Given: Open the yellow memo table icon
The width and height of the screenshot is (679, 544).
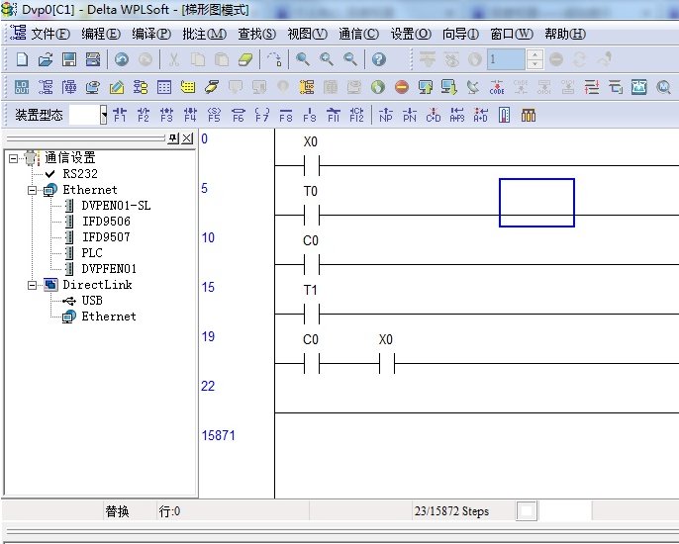Looking at the screenshot, I should (x=187, y=87).
